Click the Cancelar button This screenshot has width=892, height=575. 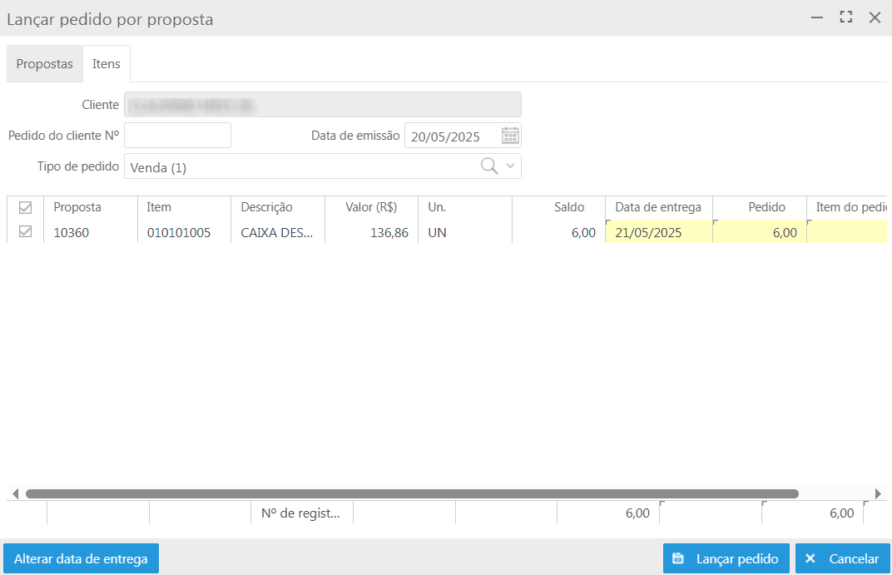pyautogui.click(x=843, y=559)
